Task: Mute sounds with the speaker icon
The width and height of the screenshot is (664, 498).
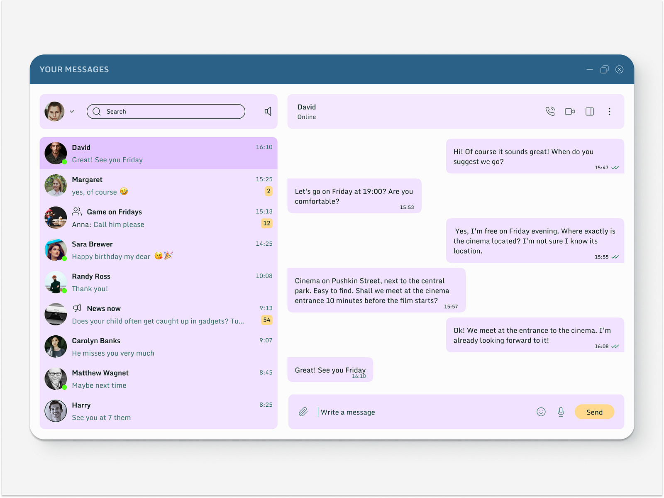Action: 268,111
